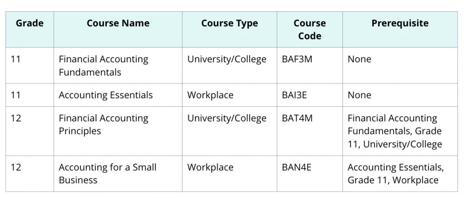Click grade 11 in the Accounting Essentials row

click(16, 95)
